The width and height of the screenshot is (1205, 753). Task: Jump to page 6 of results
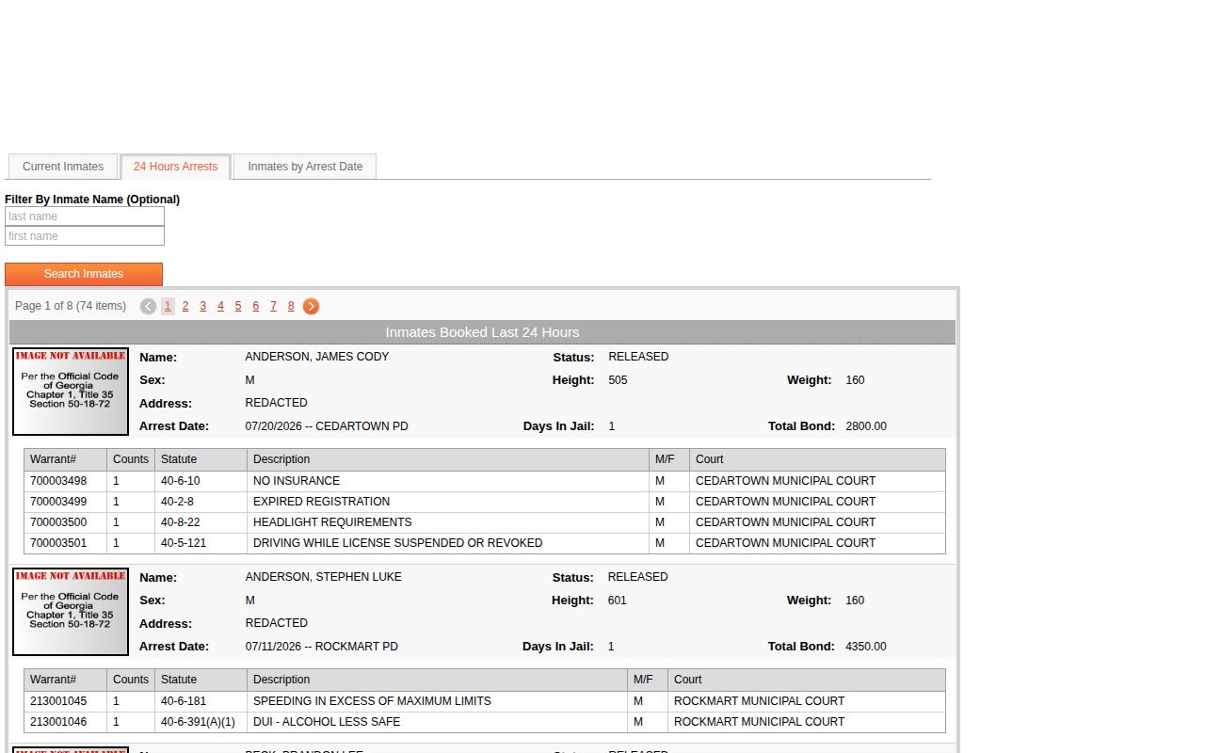coord(255,306)
